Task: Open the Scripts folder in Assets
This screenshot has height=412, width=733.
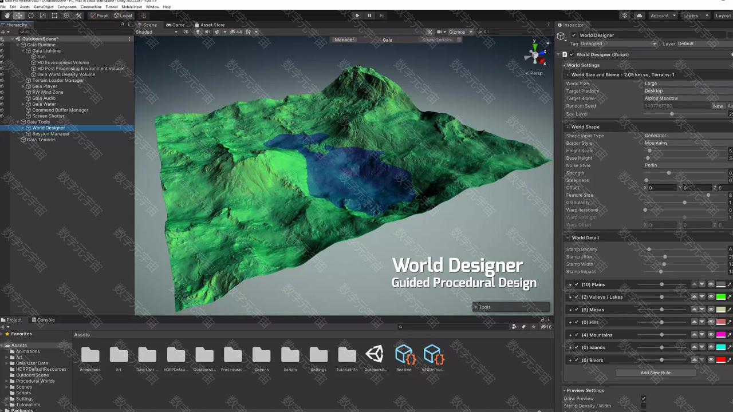Action: [290, 359]
